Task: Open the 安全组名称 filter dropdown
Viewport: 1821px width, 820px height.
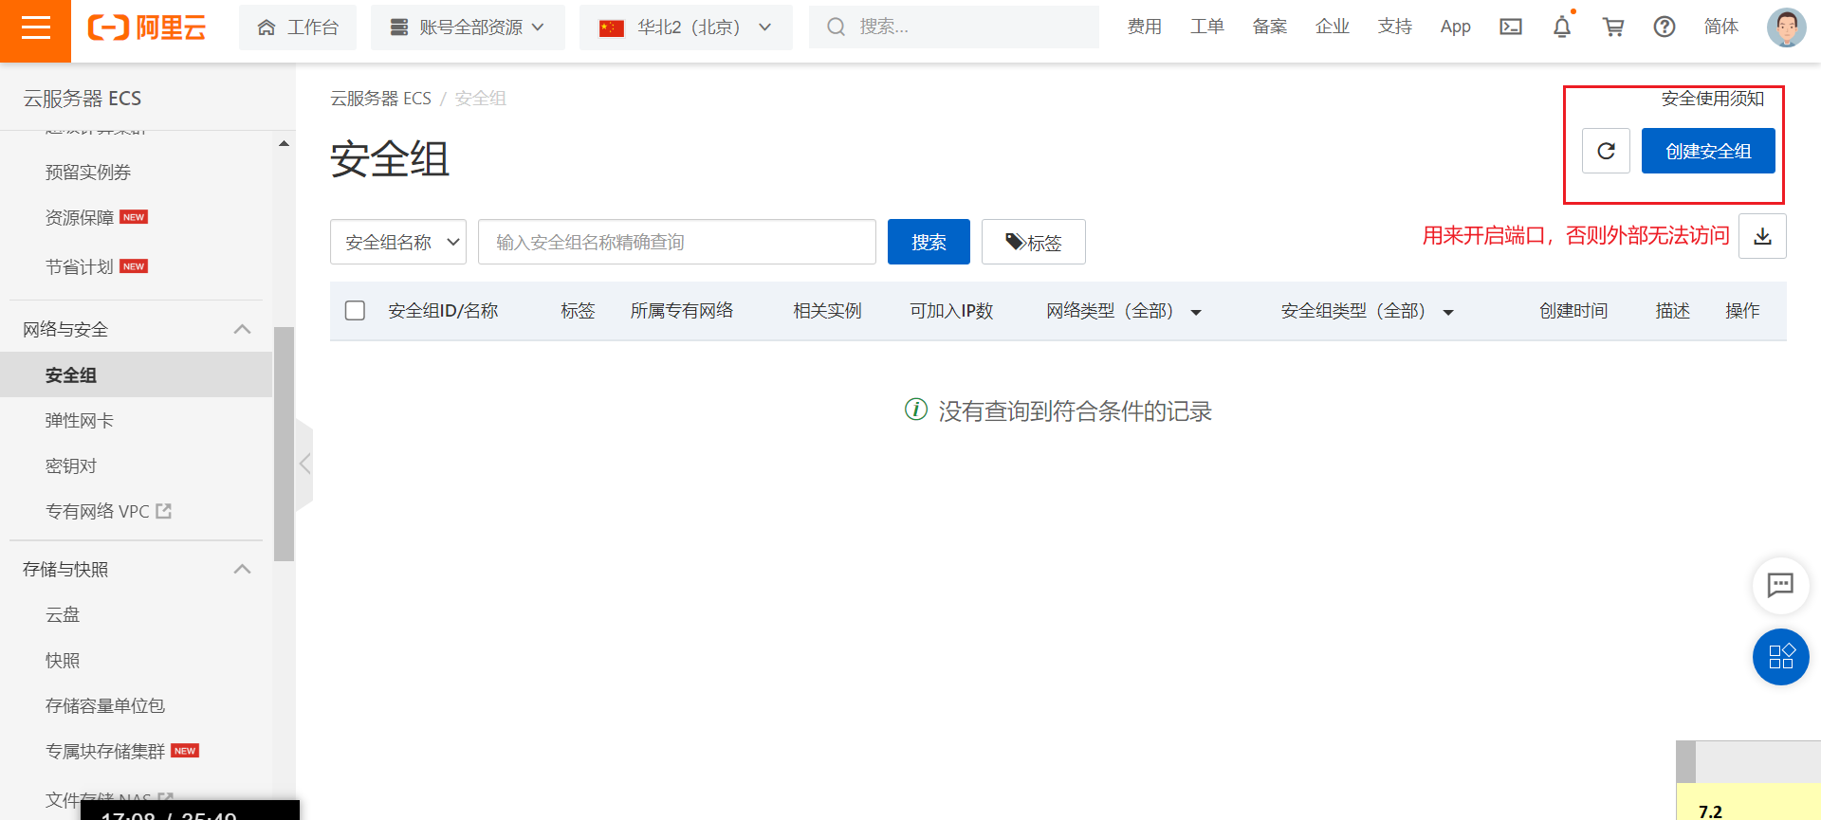Action: [398, 242]
